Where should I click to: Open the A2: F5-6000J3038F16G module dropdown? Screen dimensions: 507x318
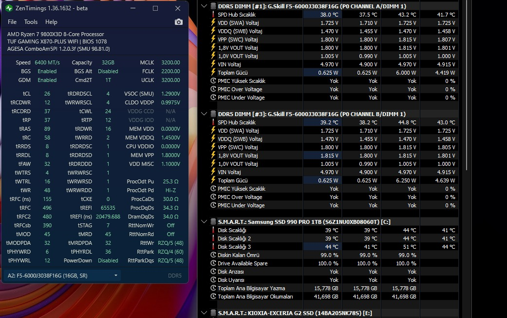(x=62, y=276)
